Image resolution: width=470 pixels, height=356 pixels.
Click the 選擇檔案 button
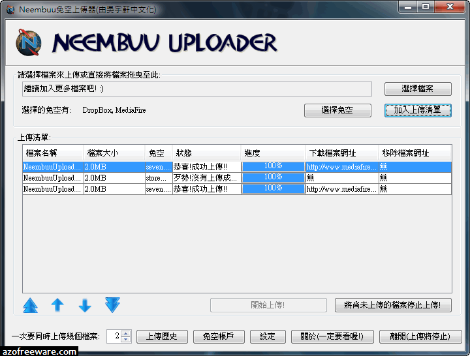click(418, 89)
